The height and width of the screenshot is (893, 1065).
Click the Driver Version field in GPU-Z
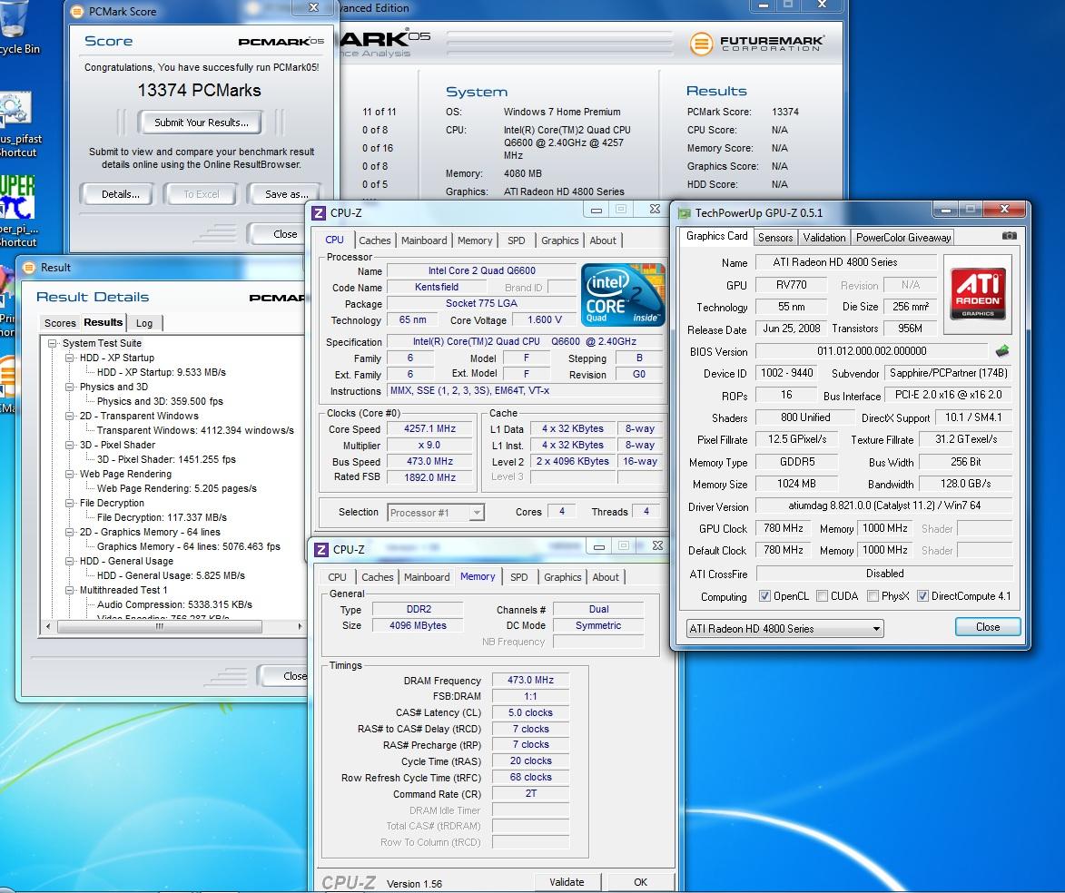coord(884,505)
